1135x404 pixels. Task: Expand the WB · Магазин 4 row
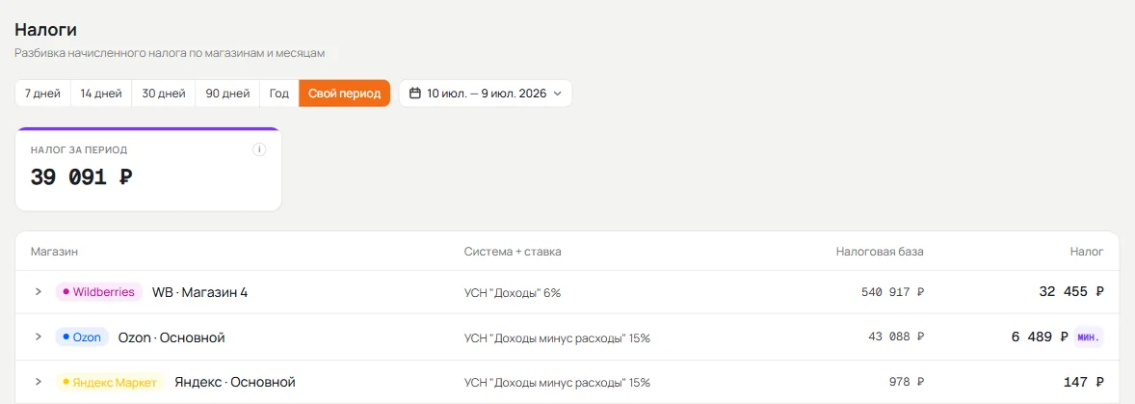click(39, 292)
